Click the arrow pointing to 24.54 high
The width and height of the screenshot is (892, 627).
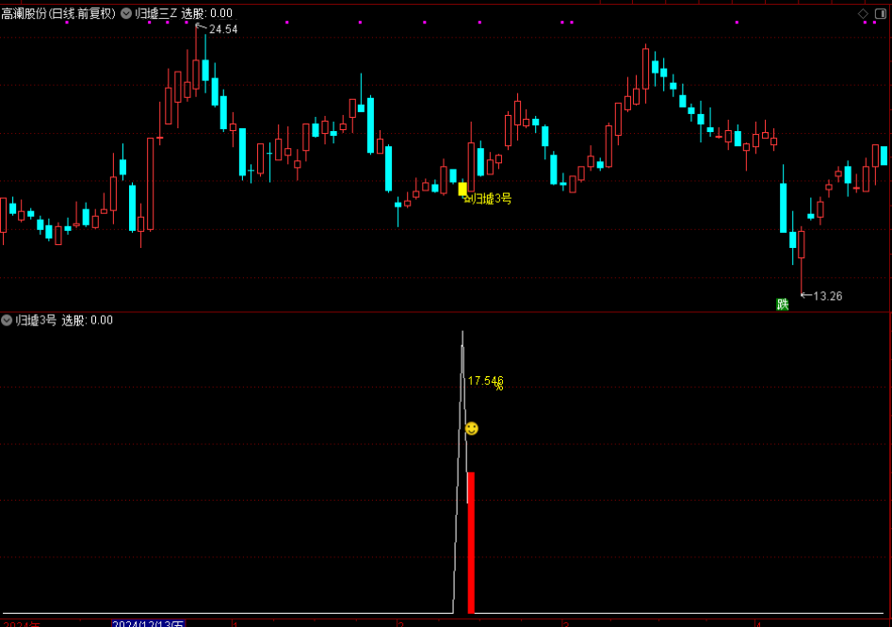201,28
